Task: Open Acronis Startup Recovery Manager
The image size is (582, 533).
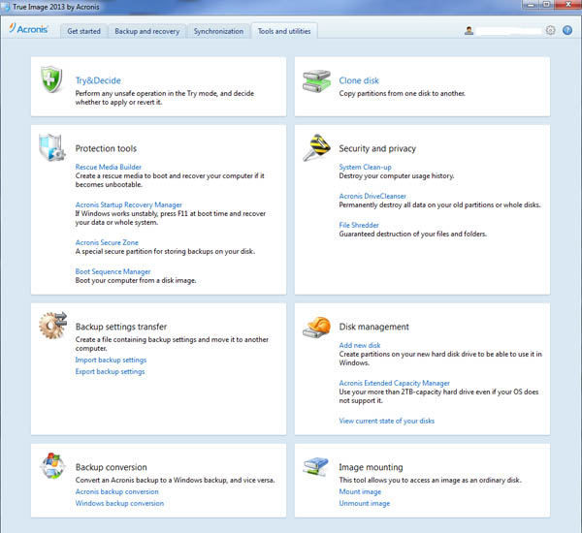Action: (x=128, y=204)
